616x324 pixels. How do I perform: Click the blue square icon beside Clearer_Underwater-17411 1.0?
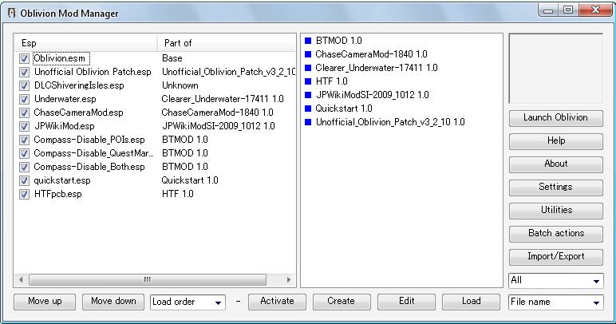tap(308, 68)
